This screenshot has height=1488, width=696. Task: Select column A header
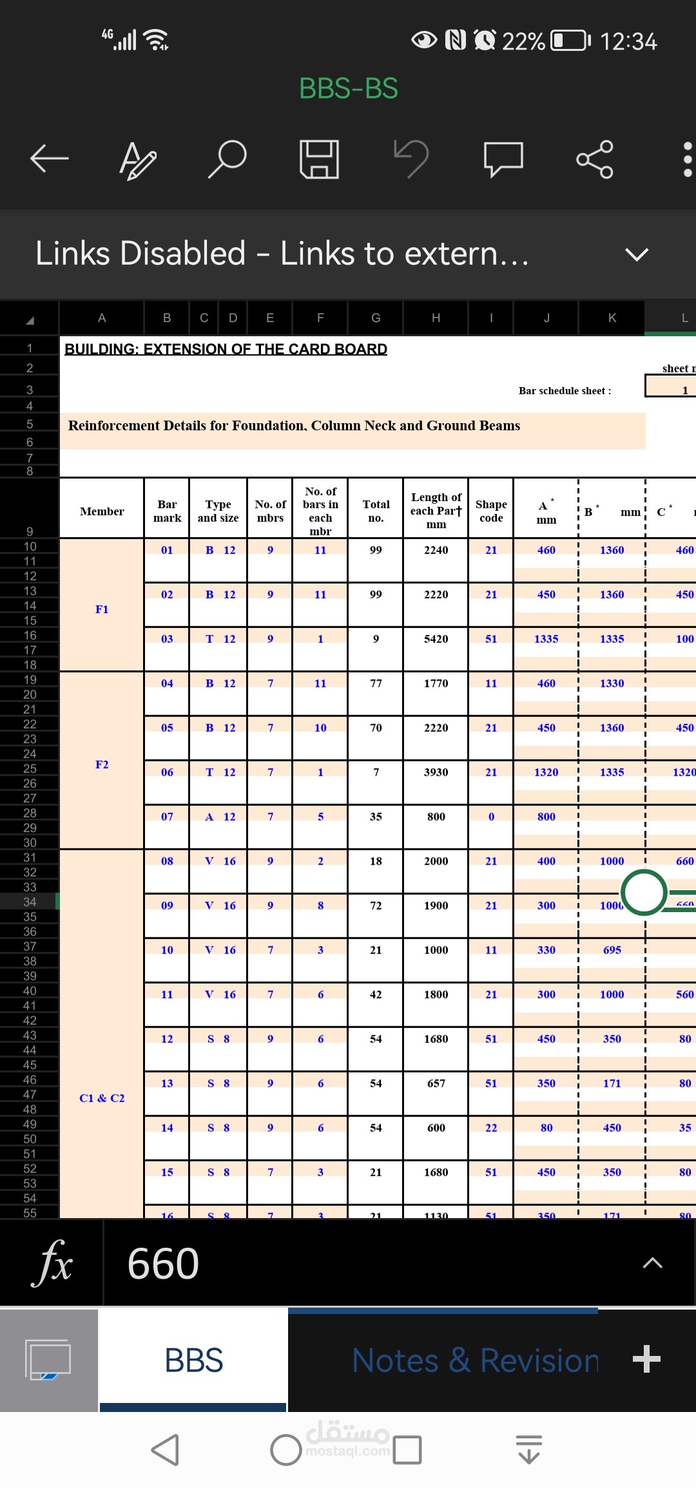[x=102, y=318]
